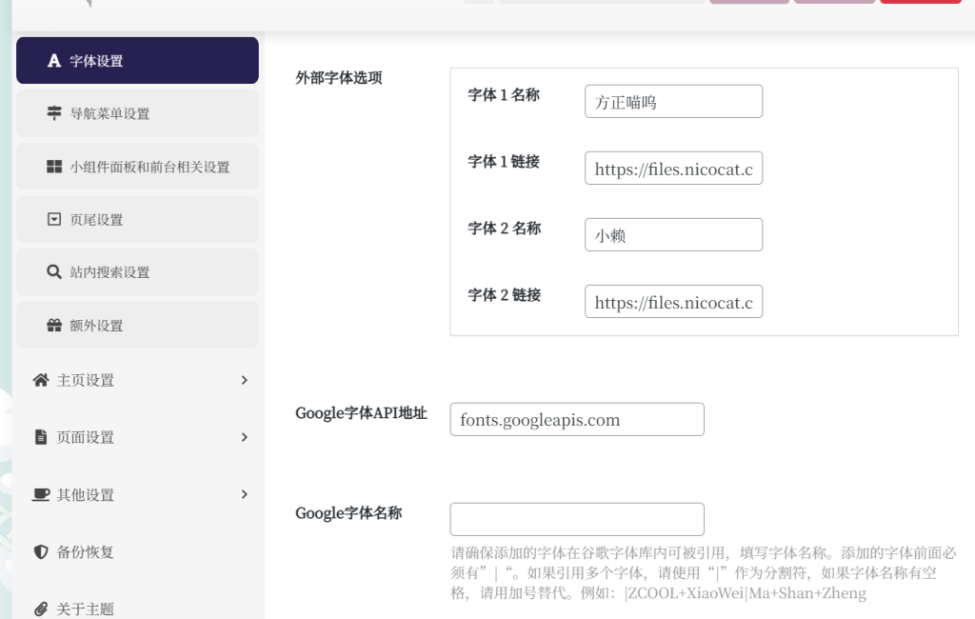Focus the 字体 2 链接 URL field
975x619 pixels.
point(673,302)
